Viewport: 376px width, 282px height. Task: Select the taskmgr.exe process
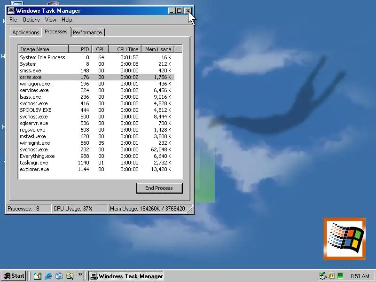[97, 163]
